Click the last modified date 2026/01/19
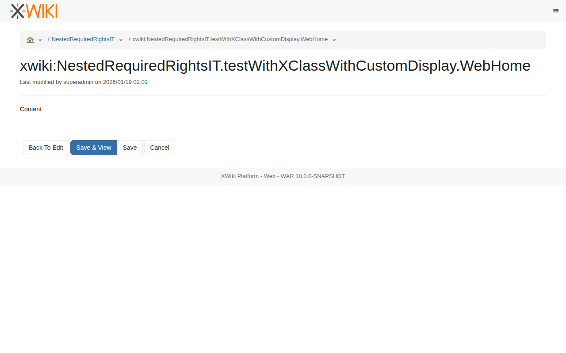This screenshot has width=566, height=353. [117, 82]
